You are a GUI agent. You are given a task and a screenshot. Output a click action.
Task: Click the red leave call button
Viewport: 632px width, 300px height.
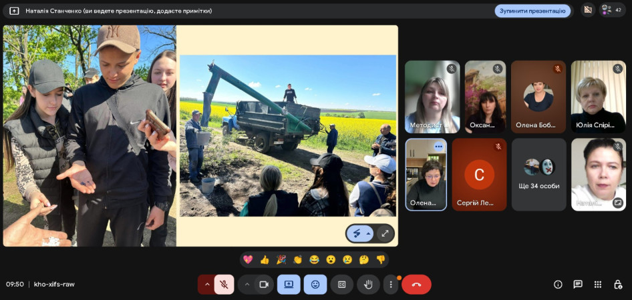(416, 285)
